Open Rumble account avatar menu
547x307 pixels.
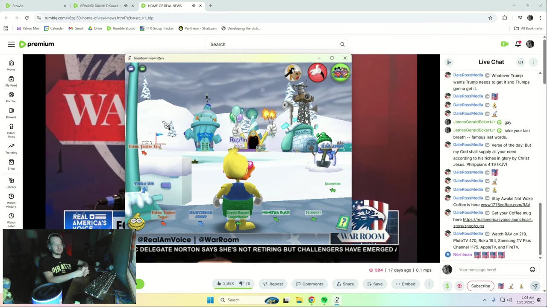530,44
